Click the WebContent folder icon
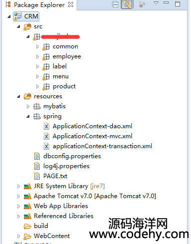The width and height of the screenshot is (191, 244). (27, 236)
